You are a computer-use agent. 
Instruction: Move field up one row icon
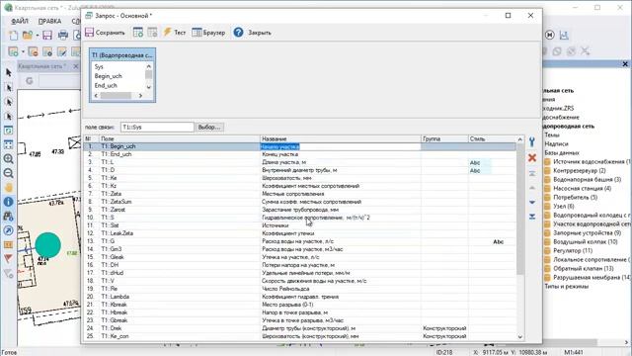pos(532,188)
